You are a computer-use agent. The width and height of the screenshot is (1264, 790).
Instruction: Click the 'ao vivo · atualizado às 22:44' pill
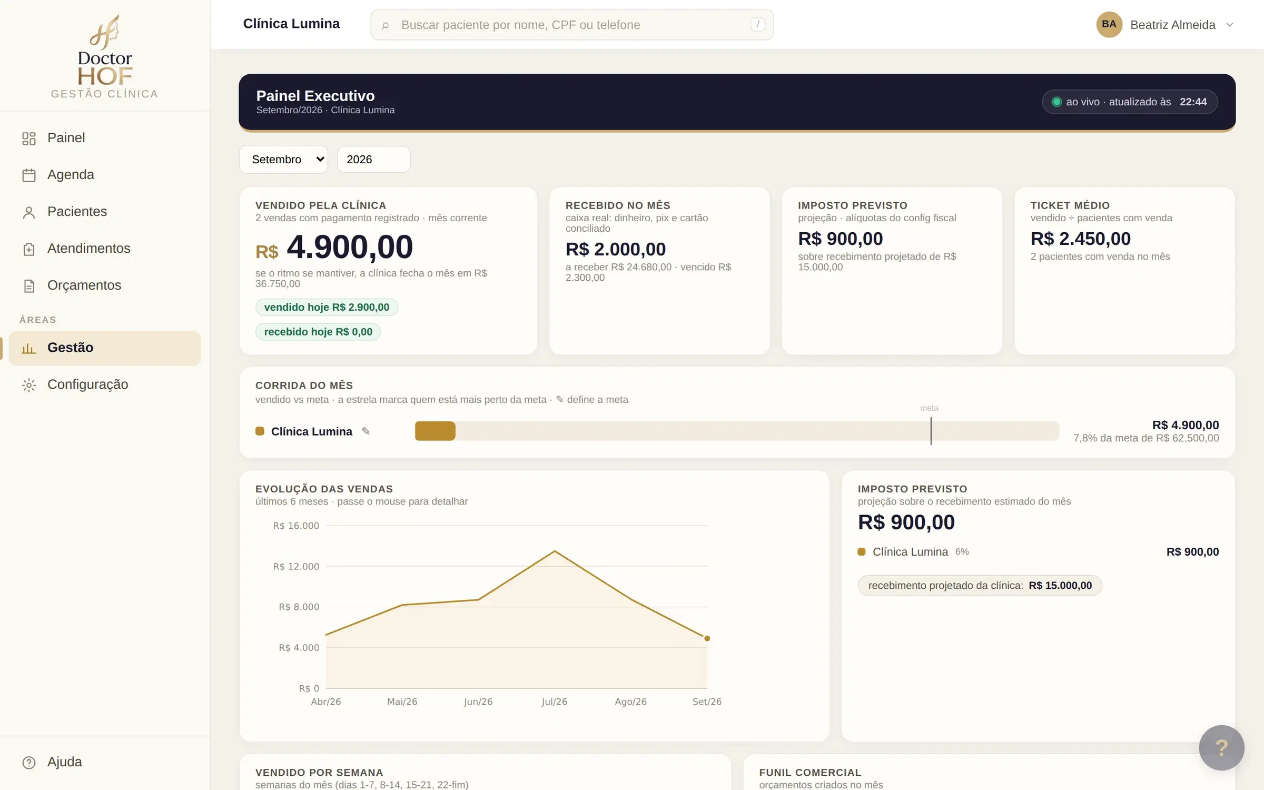1130,102
